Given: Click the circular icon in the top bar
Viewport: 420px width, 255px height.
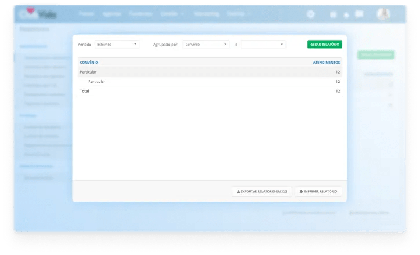Looking at the screenshot, I should 311,14.
